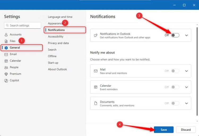Image resolution: width=199 pixels, height=136 pixels.
Task: Expand the Mail notification options chevron
Action: point(186,71)
